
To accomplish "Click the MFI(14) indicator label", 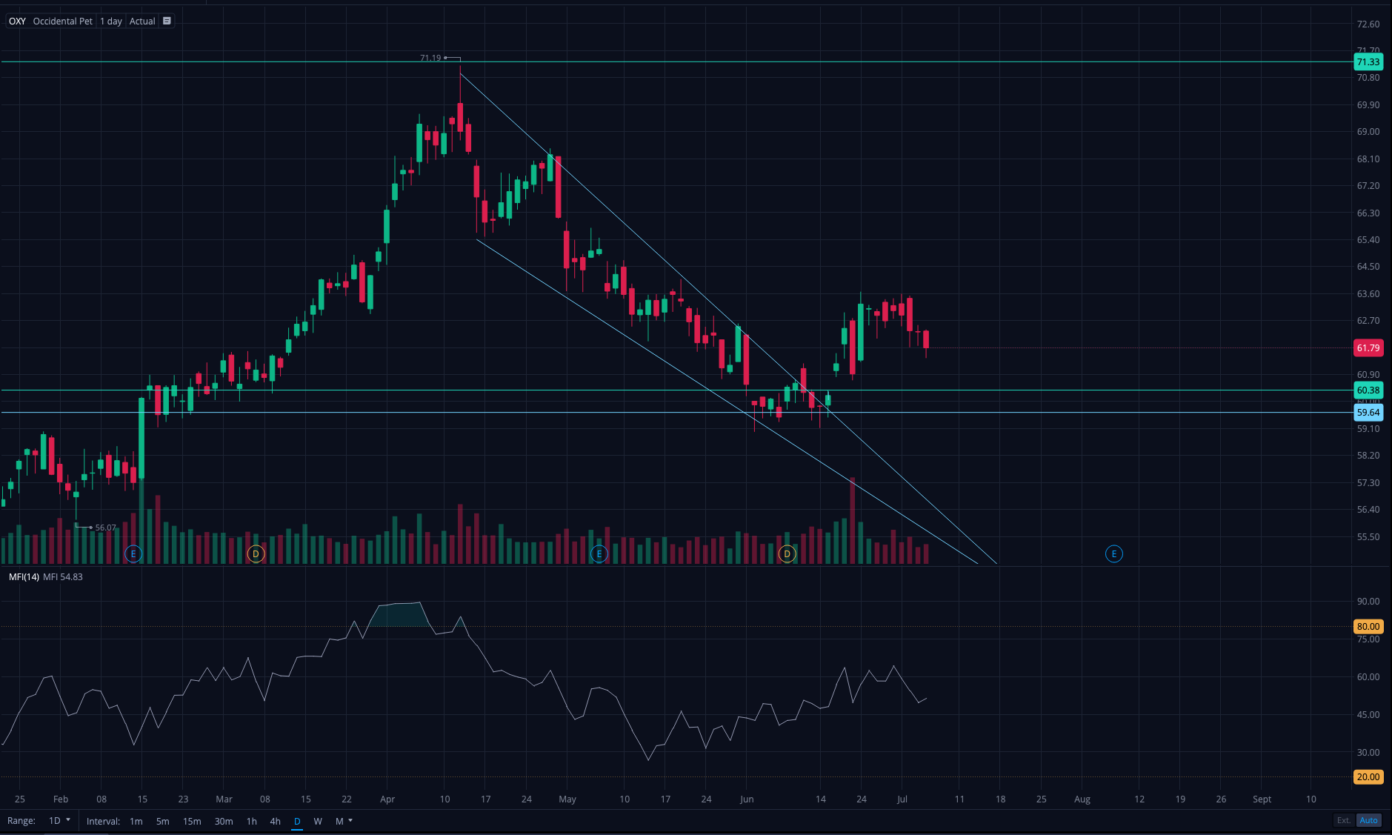I will point(24,576).
